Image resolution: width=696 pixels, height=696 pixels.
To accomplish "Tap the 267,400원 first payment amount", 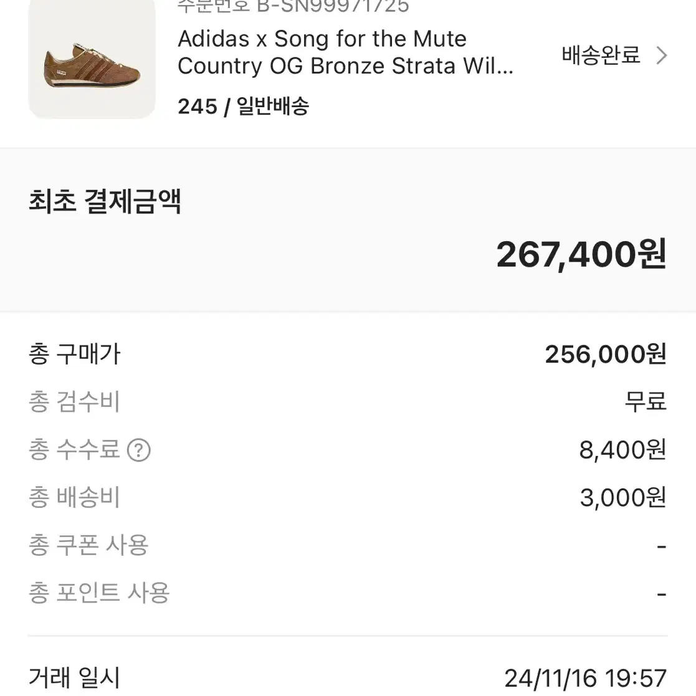I will click(581, 254).
